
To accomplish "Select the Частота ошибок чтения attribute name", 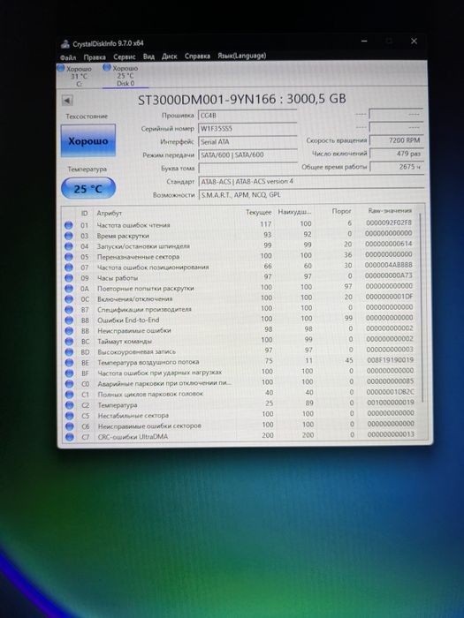I will click(133, 225).
